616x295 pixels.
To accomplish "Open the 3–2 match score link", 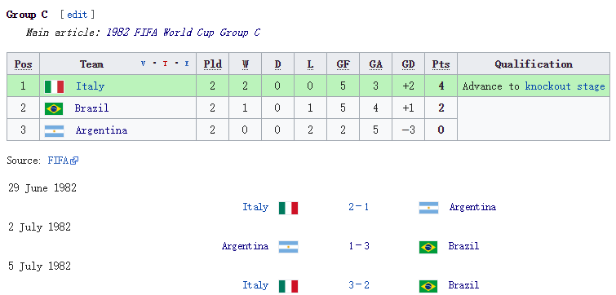I will (359, 284).
